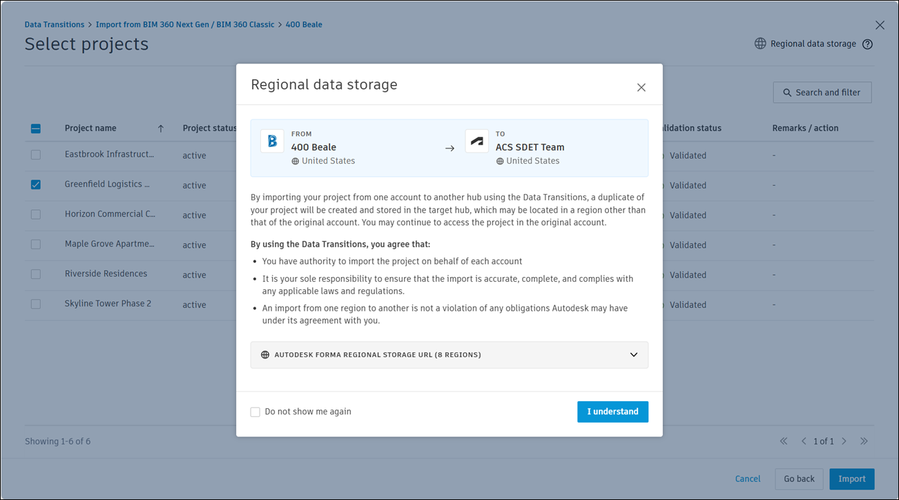Click the Remarks / action column header
The height and width of the screenshot is (500, 899).
click(x=805, y=128)
